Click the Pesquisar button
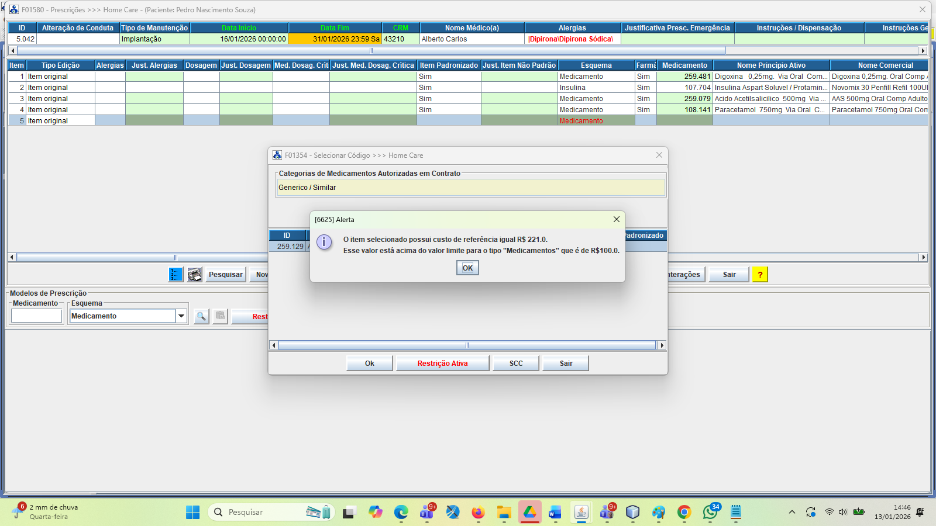The width and height of the screenshot is (936, 526). pyautogui.click(x=225, y=275)
